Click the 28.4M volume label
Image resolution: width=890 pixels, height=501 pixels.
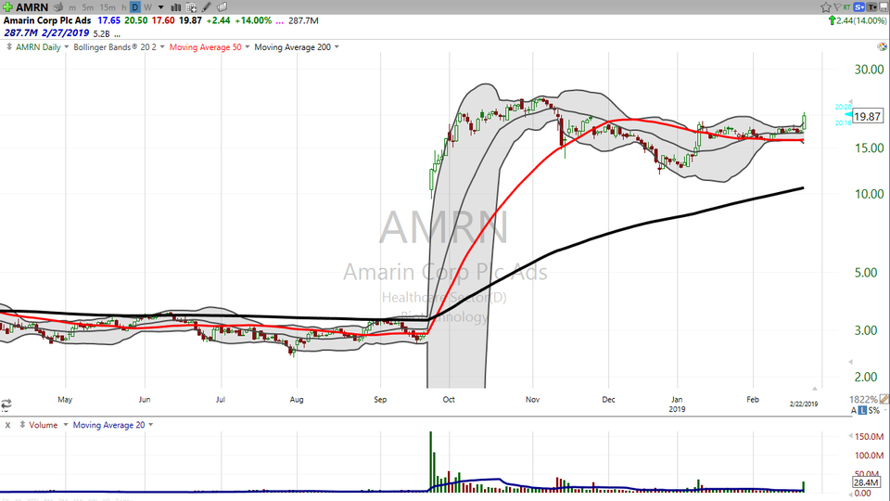[x=866, y=482]
